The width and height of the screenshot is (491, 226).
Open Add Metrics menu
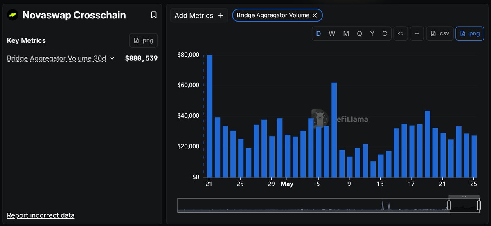tap(199, 15)
